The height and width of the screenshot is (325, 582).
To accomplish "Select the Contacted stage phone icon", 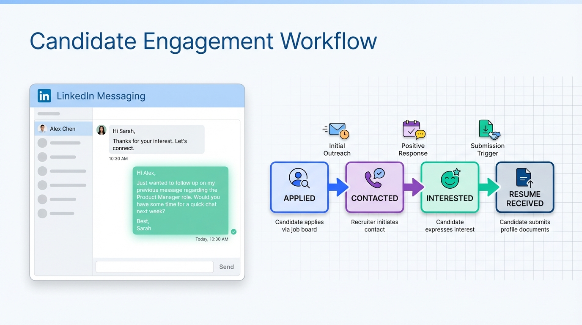I will point(374,178).
